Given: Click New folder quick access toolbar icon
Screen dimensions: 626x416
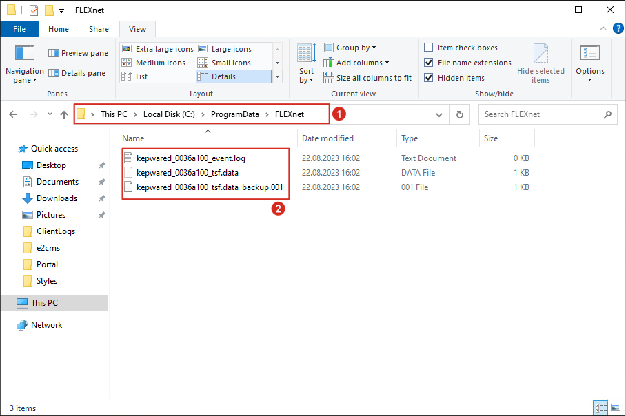Looking at the screenshot, I should click(49, 10).
